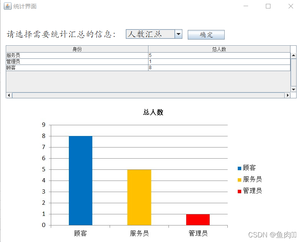The image size is (302, 242).
Task: Select the 顾客 table row cell
Action: [77, 68]
